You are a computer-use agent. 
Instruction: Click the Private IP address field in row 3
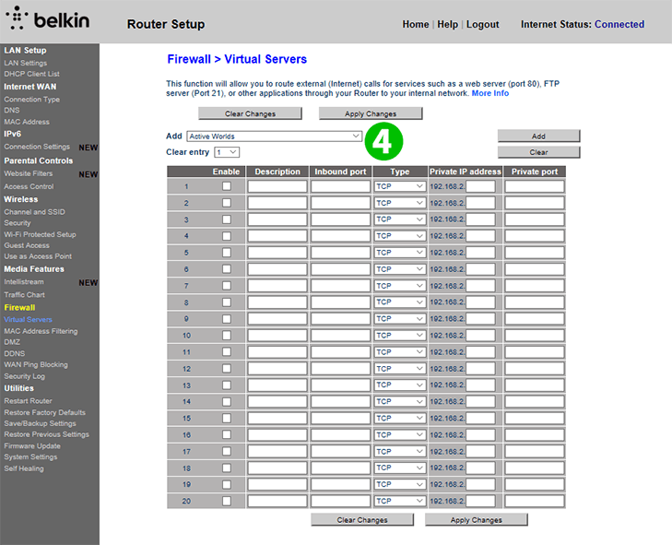480,219
